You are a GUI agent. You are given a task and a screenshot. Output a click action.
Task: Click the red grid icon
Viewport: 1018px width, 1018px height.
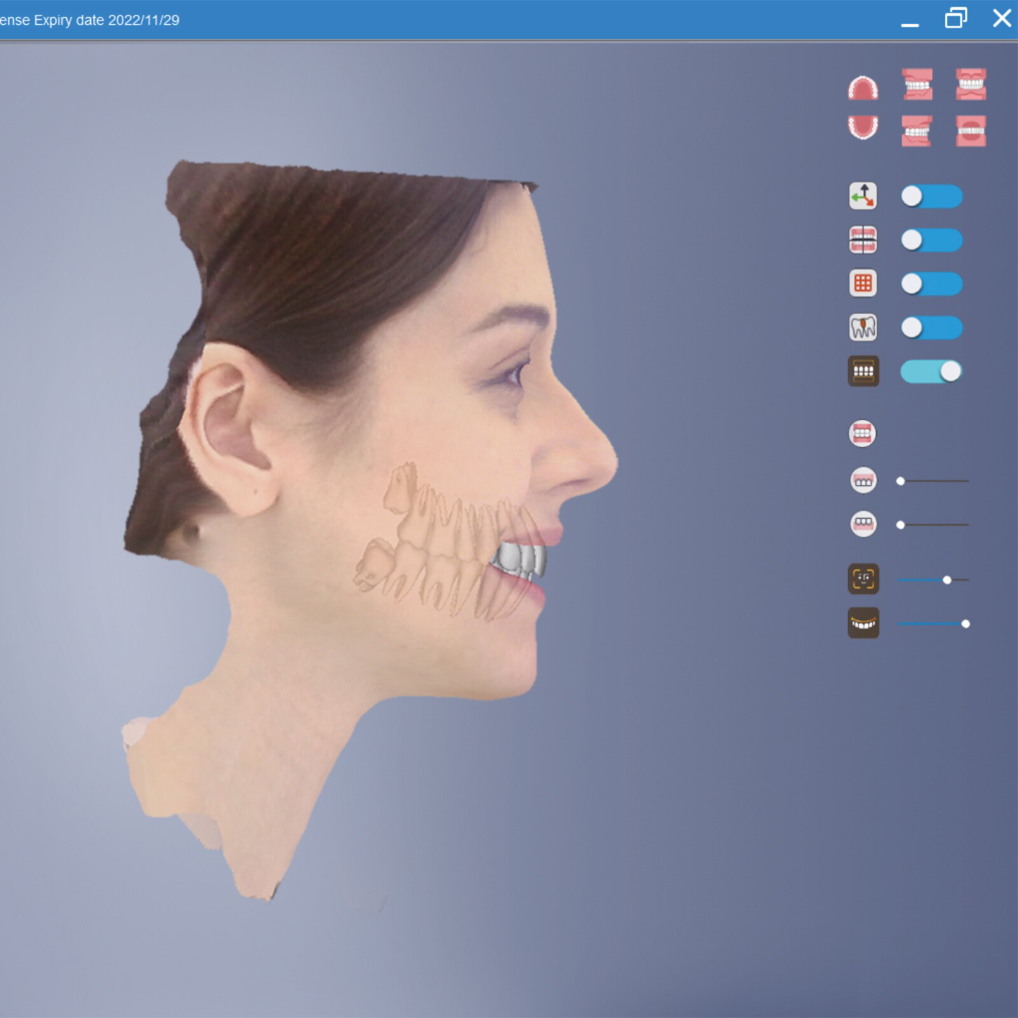863,284
